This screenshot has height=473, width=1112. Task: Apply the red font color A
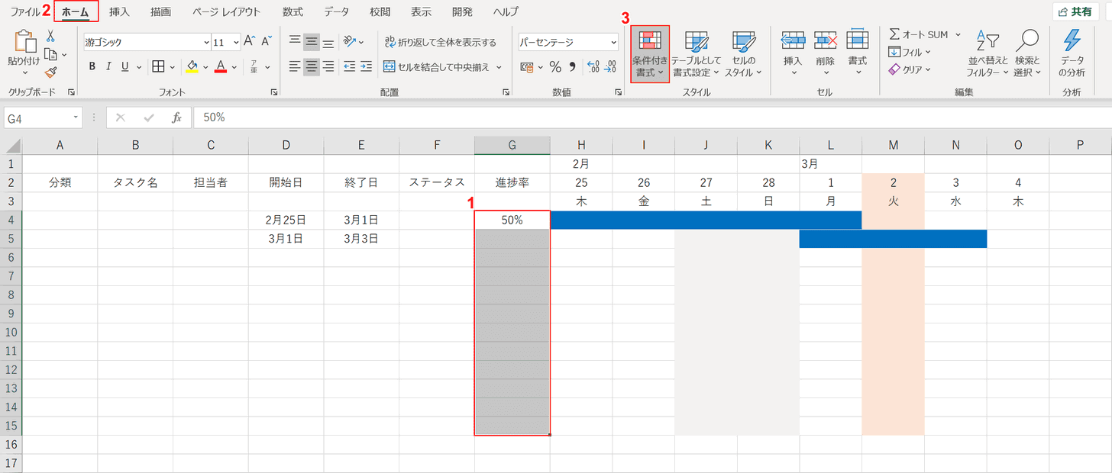(x=221, y=66)
